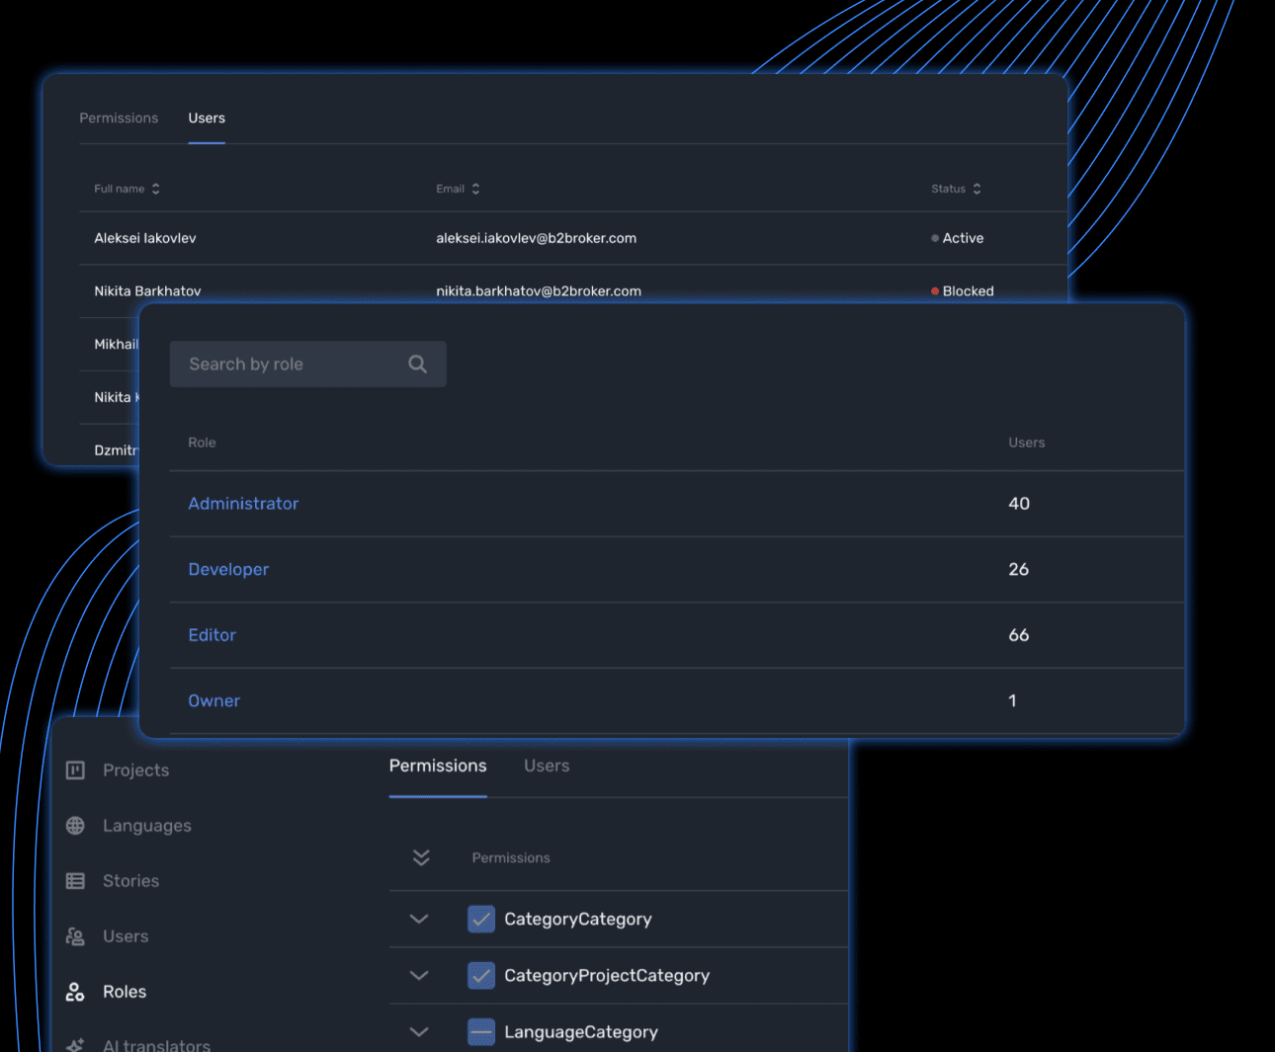Image resolution: width=1275 pixels, height=1052 pixels.
Task: Open the Administrator role link
Action: [x=243, y=504]
